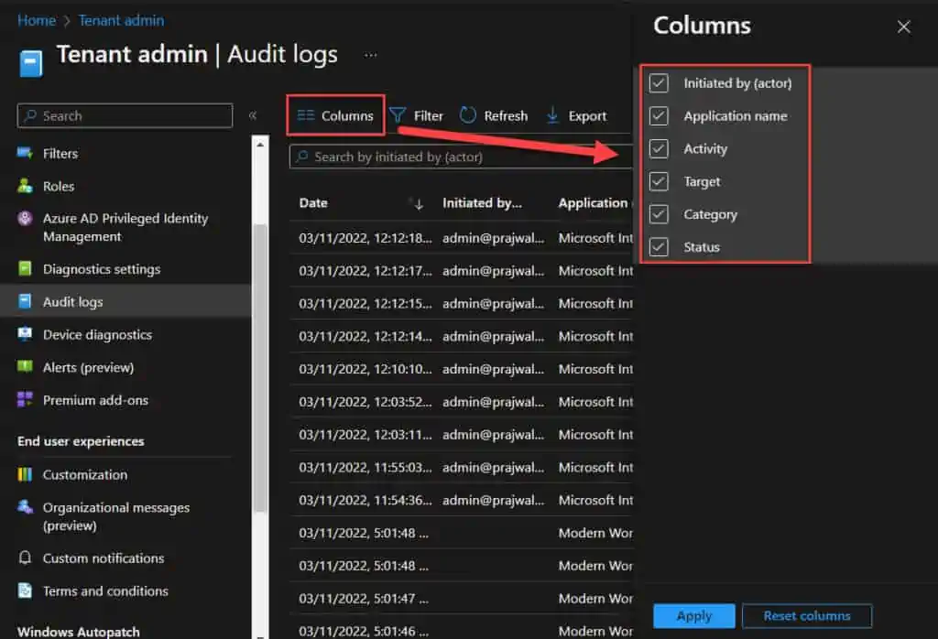Close the Columns panel
Screen dimensions: 938x639
904,27
